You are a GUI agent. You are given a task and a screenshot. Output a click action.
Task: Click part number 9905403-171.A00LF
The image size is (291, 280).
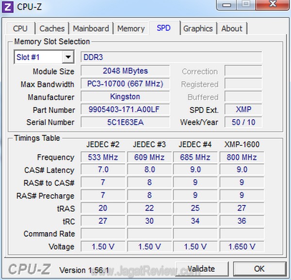(x=125, y=109)
